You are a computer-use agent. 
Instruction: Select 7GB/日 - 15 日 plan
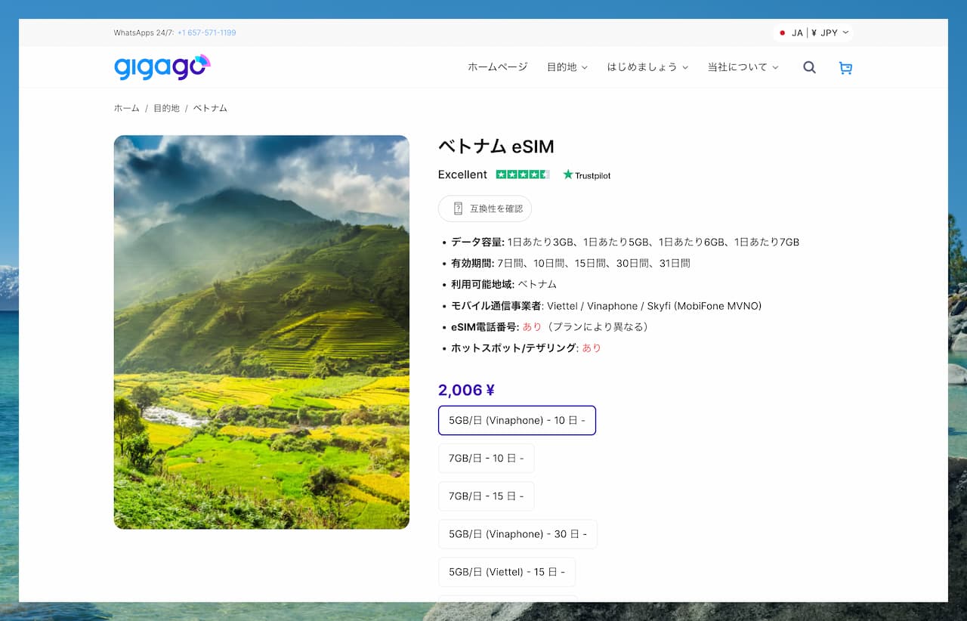point(486,496)
